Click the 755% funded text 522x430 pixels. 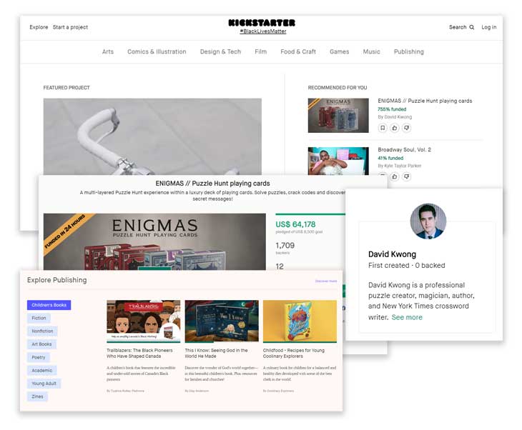click(392, 109)
